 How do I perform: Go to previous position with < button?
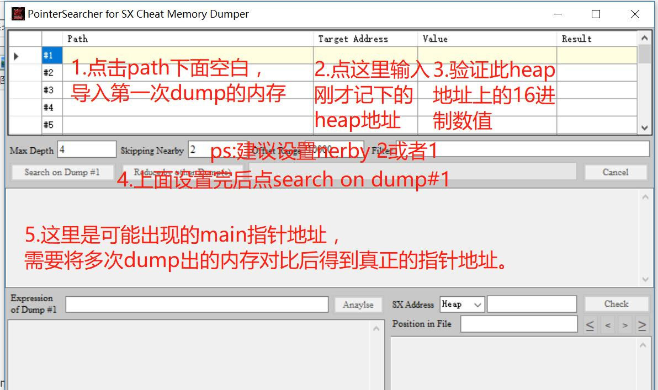pos(608,325)
